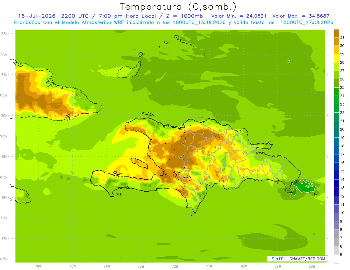Pick the blue swatch between 15 and 16
Viewport: 350px width, 270px height.
pos(336,167)
